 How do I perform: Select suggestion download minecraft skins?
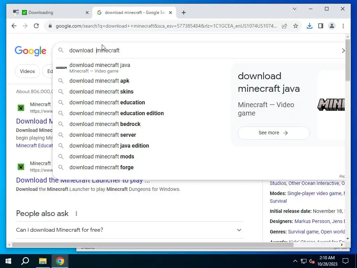pos(141,92)
